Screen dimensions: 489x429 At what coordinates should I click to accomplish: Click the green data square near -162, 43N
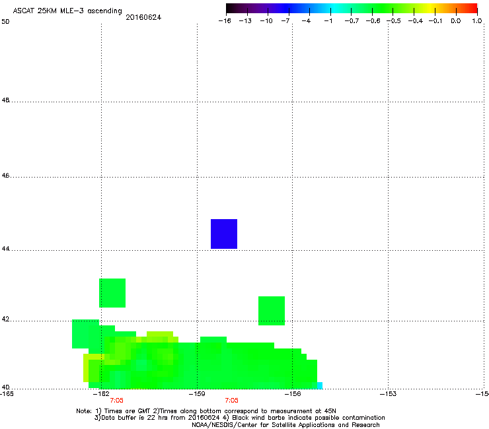pos(112,293)
